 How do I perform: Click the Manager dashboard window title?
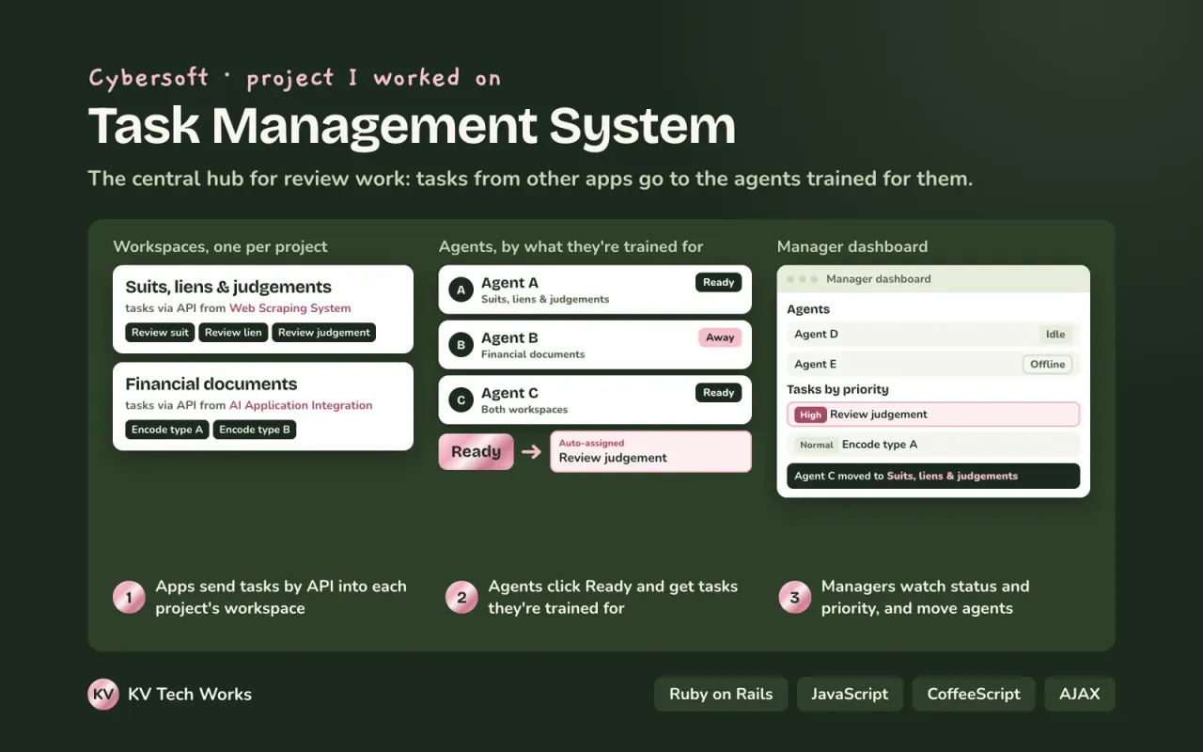coord(879,279)
